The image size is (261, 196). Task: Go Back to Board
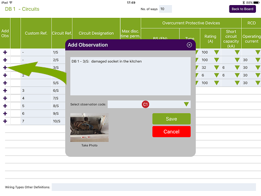(x=243, y=9)
